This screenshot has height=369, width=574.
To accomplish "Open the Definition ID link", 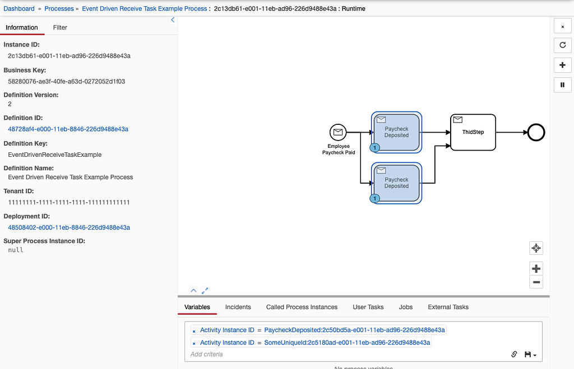I will [68, 129].
